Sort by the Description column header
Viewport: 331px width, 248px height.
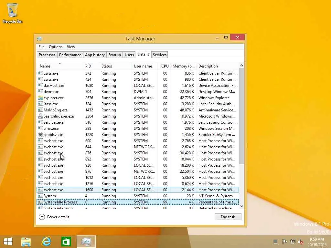pos(218,66)
